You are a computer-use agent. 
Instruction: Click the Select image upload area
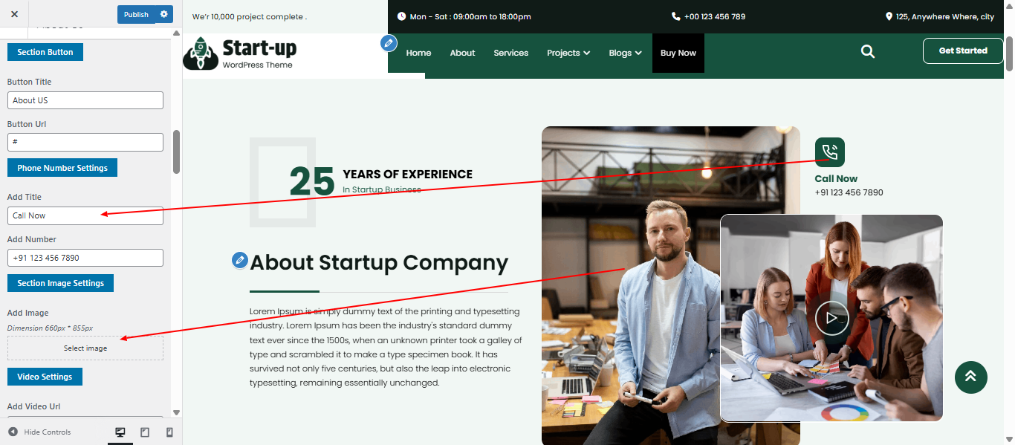(x=85, y=348)
